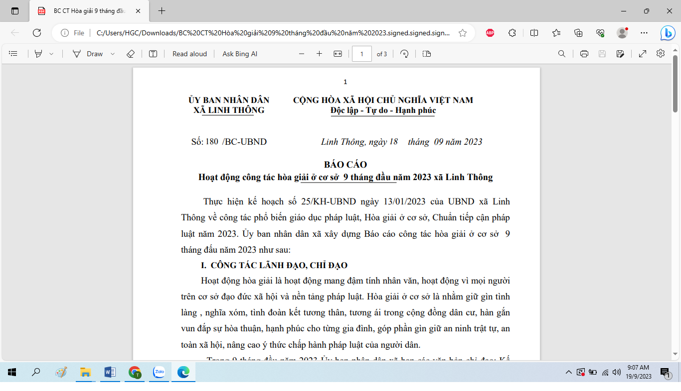Add this page to favorites
The image size is (681, 391).
(x=463, y=33)
